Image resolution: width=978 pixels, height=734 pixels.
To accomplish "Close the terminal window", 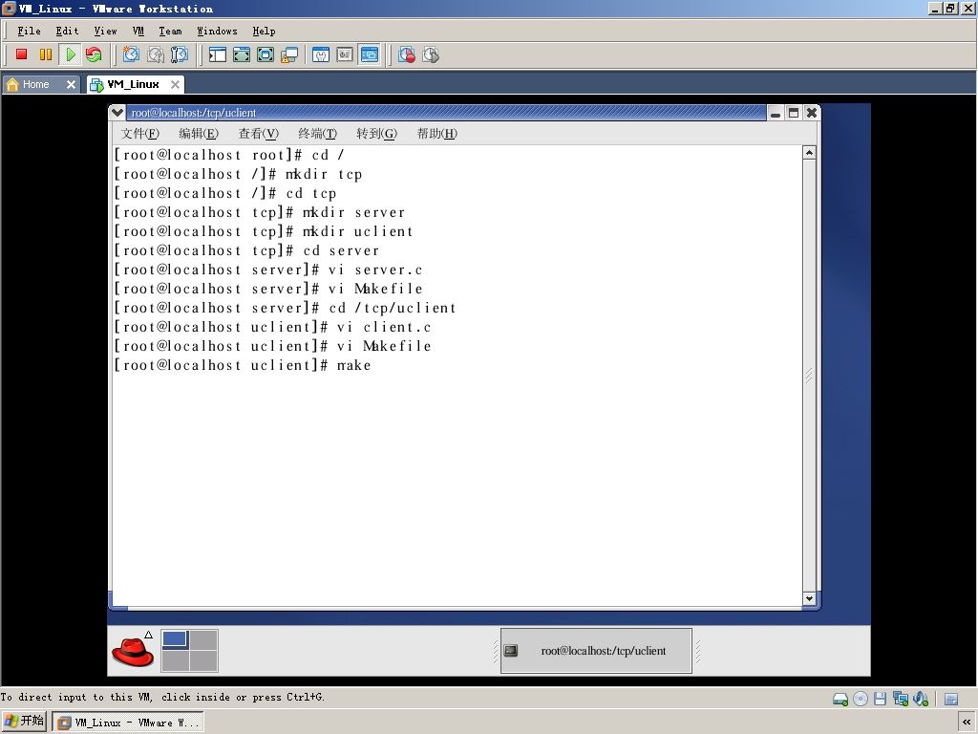I will point(812,113).
